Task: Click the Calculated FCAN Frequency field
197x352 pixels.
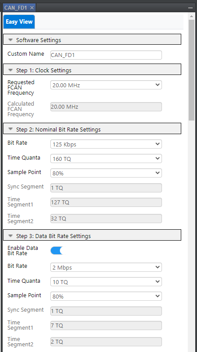Action: pyautogui.click(x=106, y=107)
